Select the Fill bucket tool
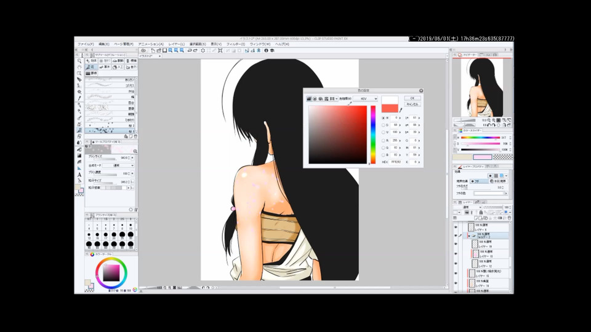 [79, 149]
